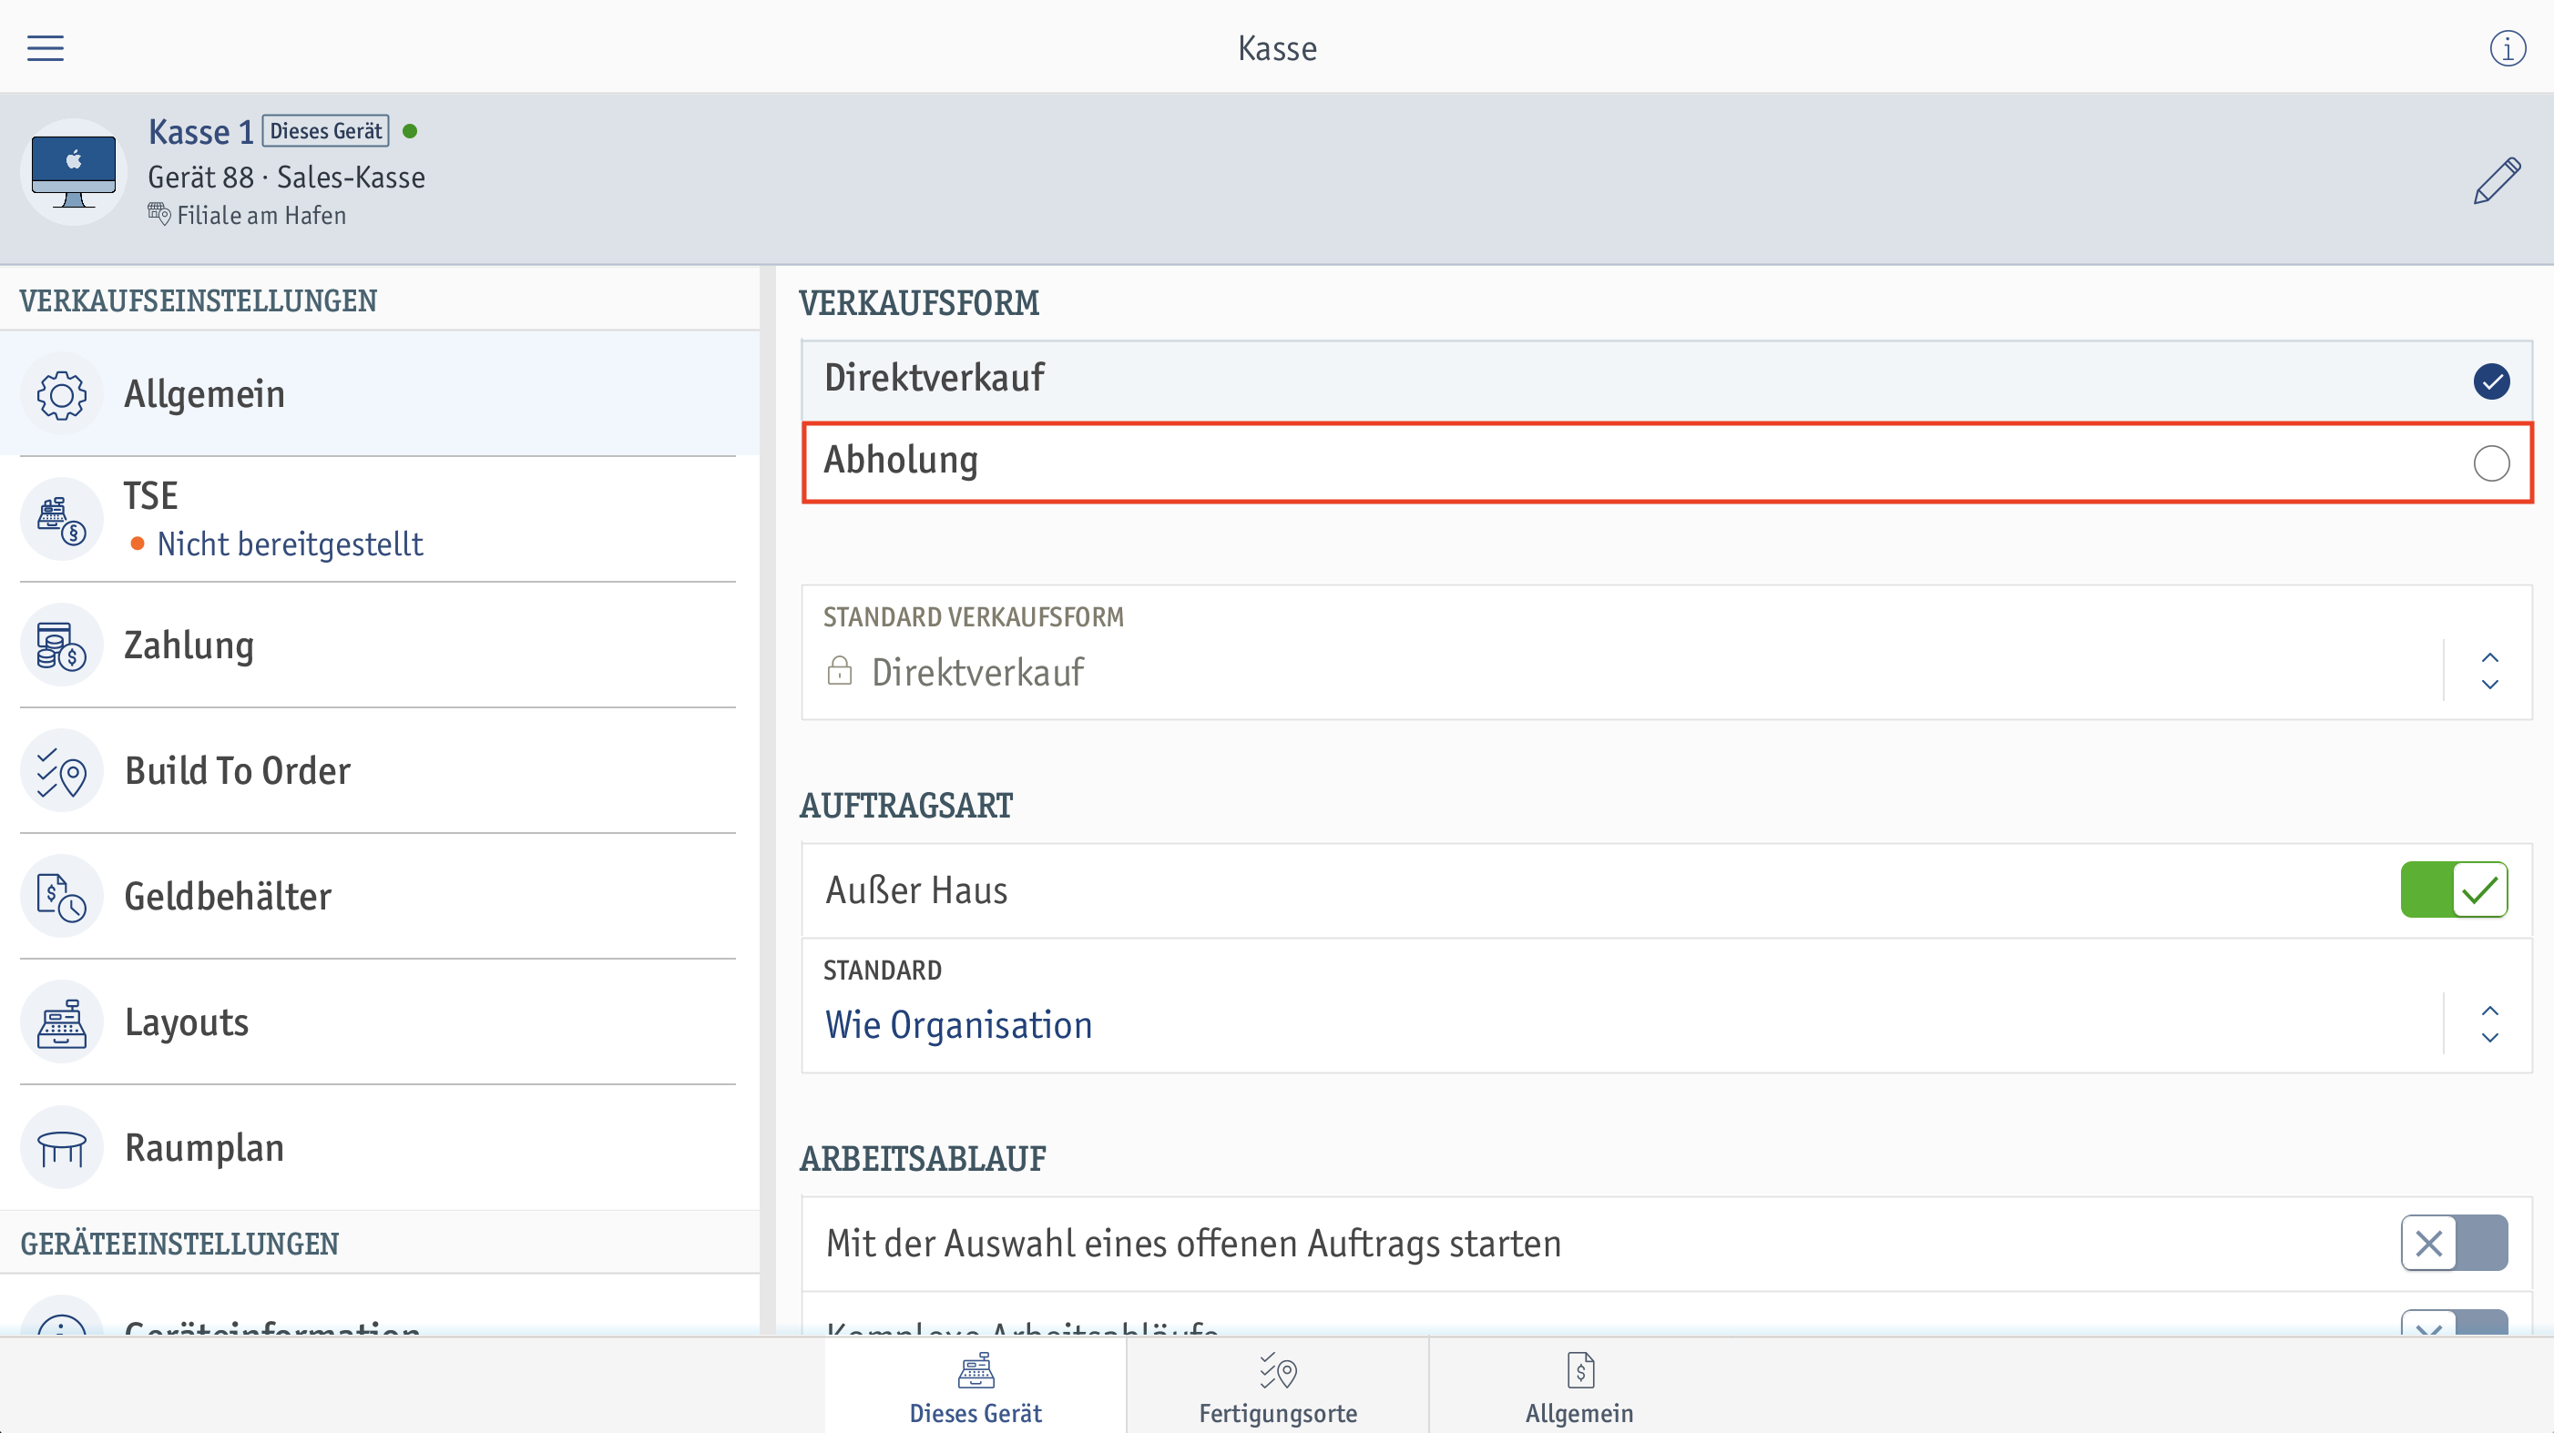Open the info icon at top right

[2508, 47]
